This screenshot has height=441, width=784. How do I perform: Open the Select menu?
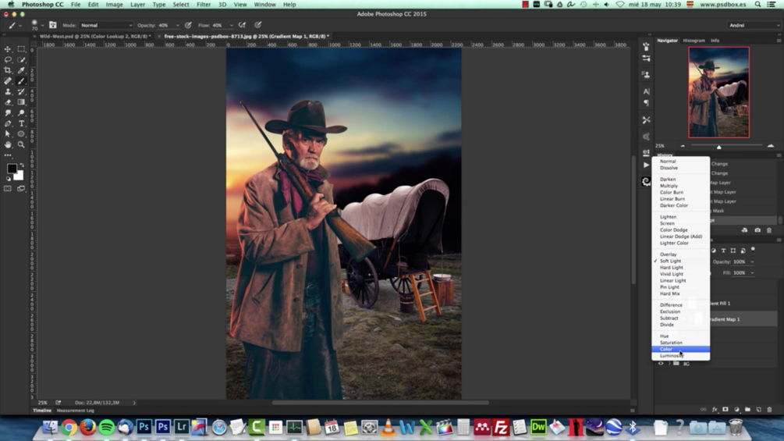[x=181, y=5]
